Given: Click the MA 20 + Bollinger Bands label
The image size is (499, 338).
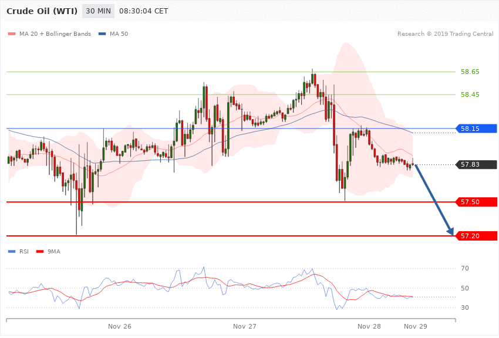Looking at the screenshot, I should pyautogui.click(x=55, y=33).
